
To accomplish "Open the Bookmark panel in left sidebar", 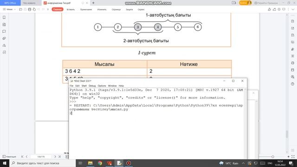I will point(4,18).
